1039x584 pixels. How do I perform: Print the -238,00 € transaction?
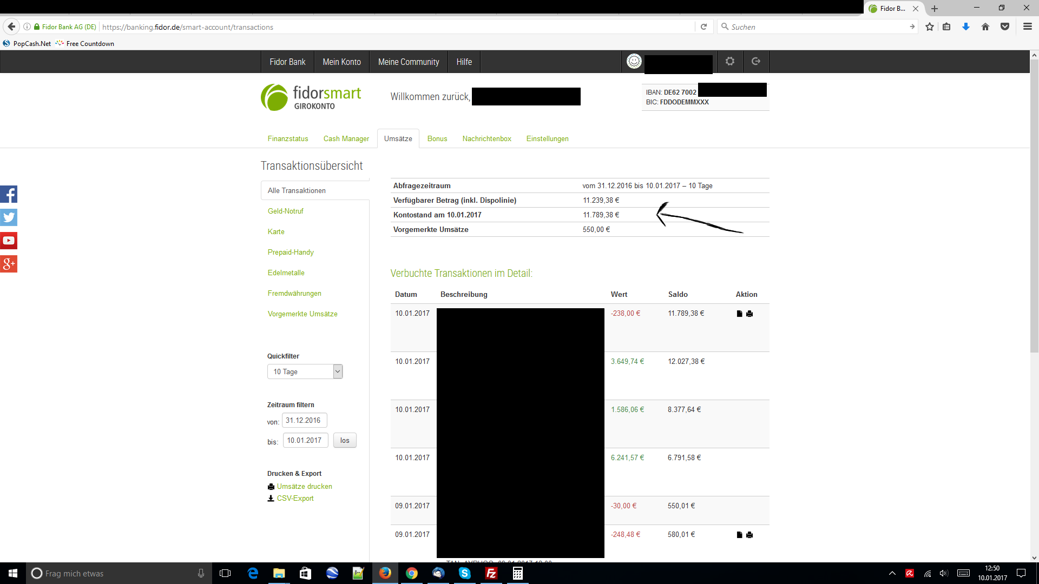[x=749, y=314]
